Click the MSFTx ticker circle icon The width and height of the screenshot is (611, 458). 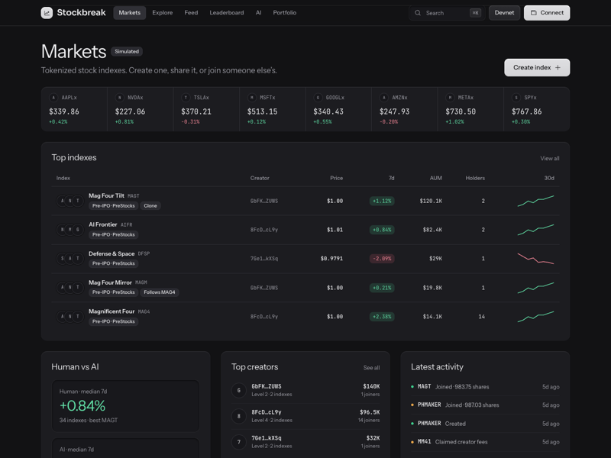(x=252, y=98)
